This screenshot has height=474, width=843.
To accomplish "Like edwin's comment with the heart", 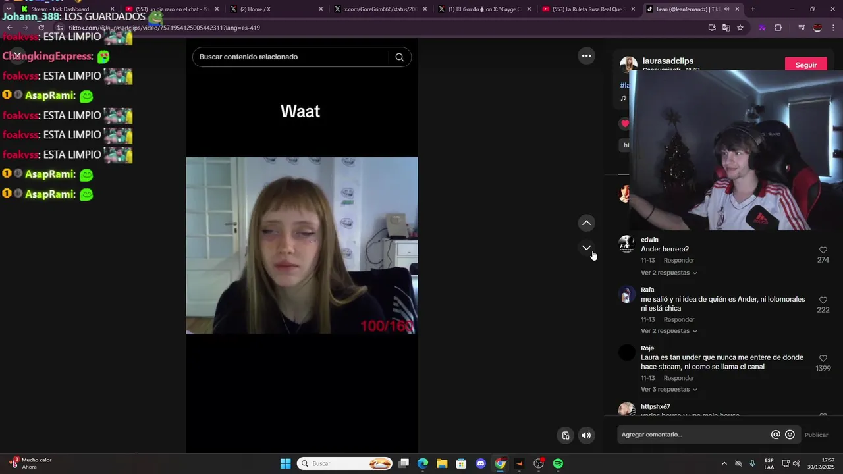I will (x=823, y=250).
